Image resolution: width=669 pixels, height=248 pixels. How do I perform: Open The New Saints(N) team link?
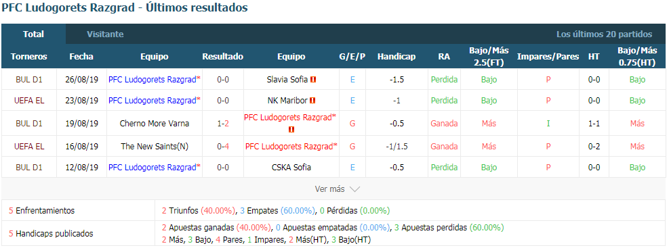tap(155, 147)
